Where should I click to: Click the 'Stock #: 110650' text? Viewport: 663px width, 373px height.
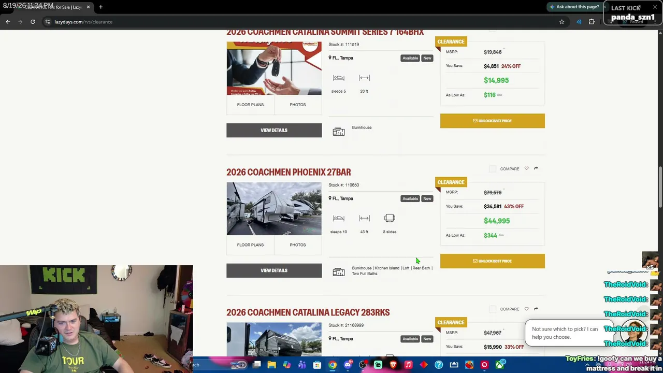343,185
